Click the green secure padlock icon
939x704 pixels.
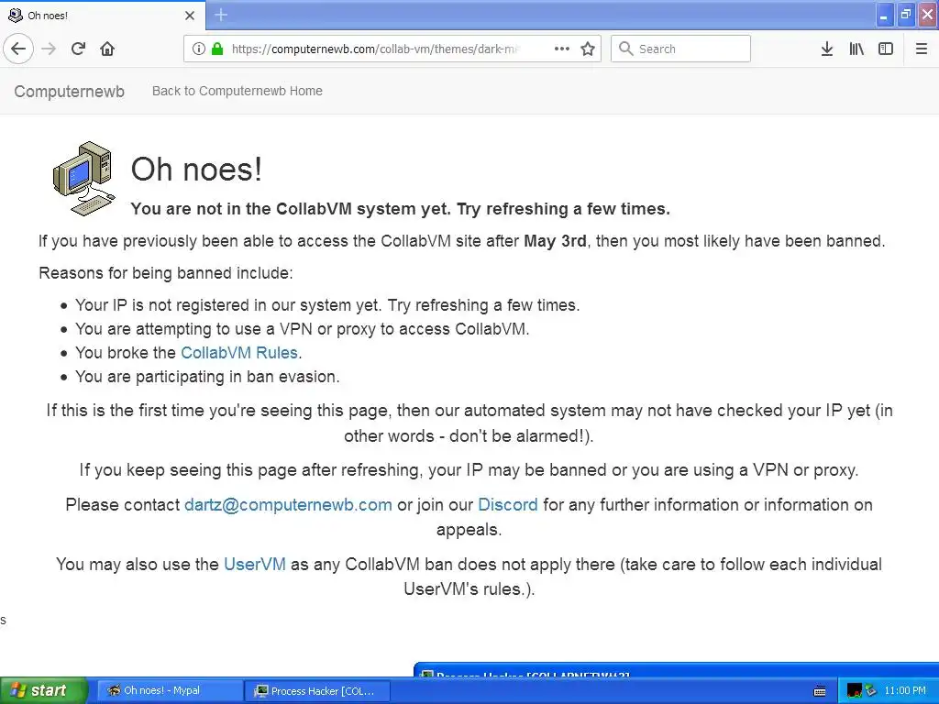[x=217, y=49]
